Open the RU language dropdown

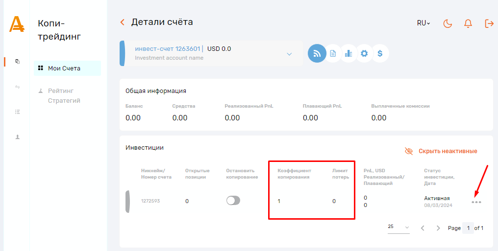[423, 23]
